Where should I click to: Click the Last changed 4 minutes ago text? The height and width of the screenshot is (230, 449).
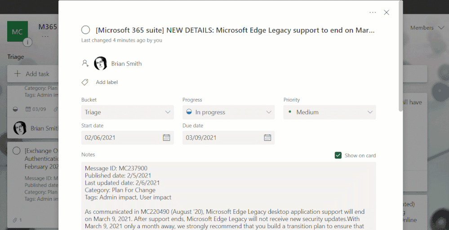pyautogui.click(x=122, y=40)
